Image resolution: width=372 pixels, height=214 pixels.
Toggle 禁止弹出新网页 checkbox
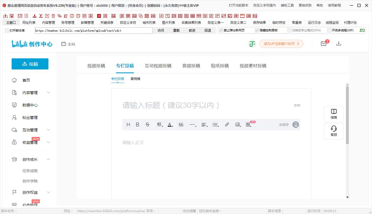pyautogui.click(x=221, y=30)
